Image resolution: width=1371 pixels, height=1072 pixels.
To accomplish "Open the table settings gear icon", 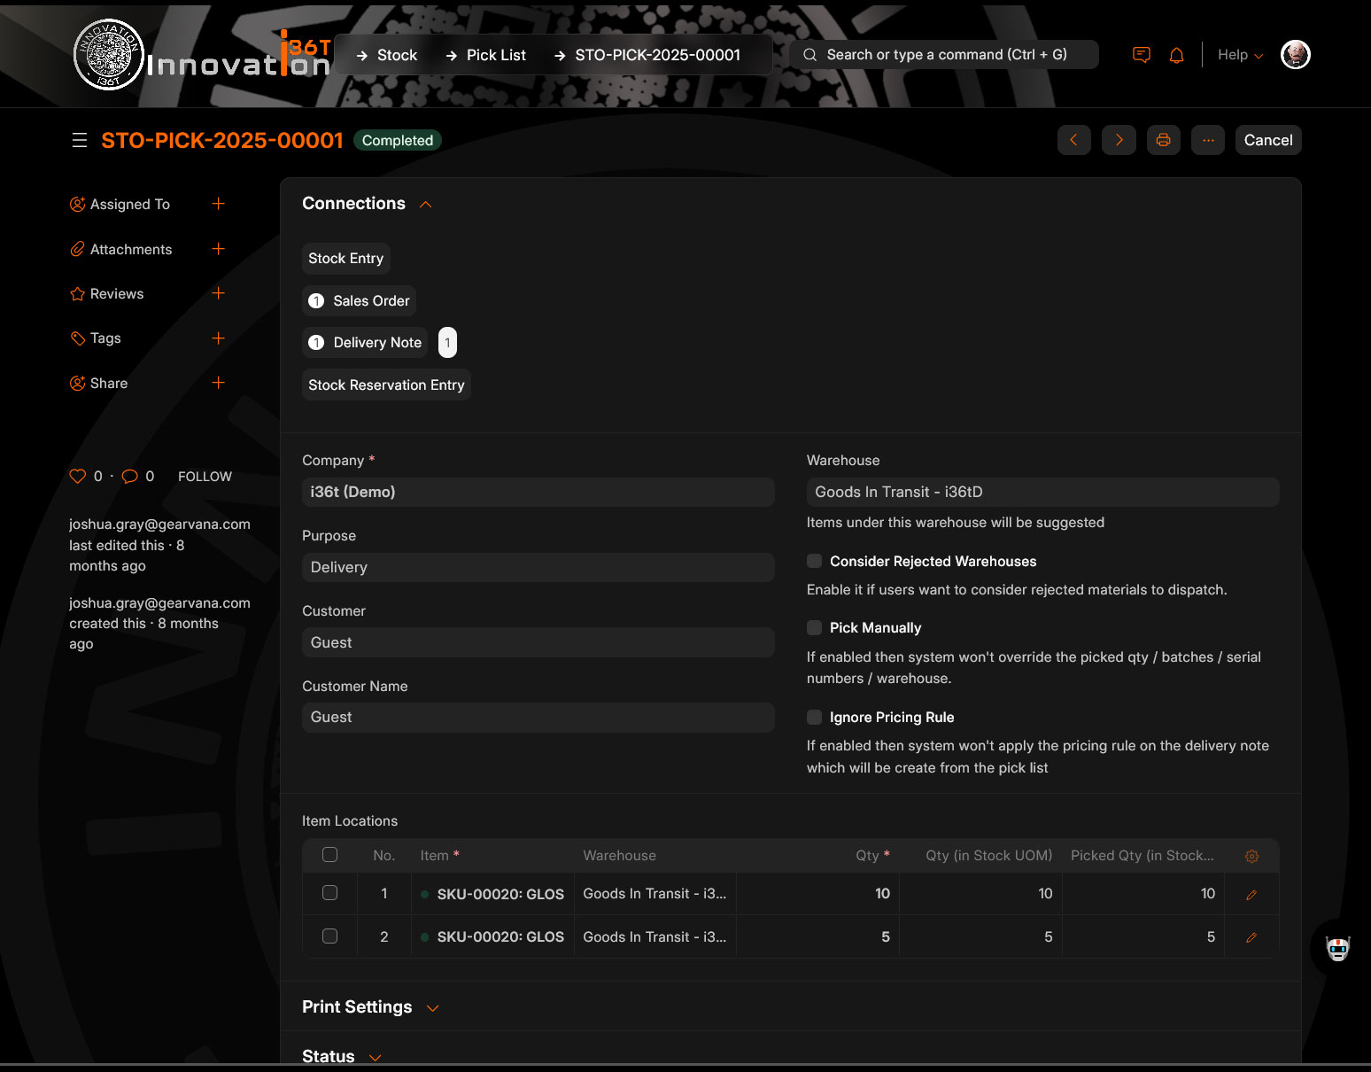I will (x=1251, y=856).
